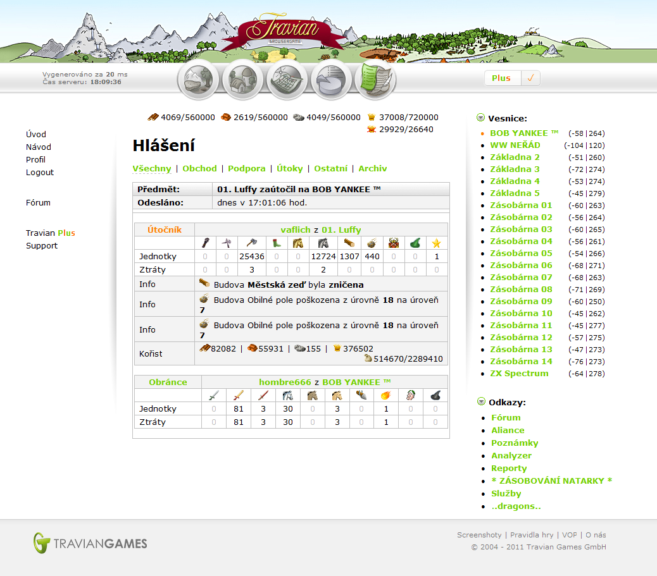The height and width of the screenshot is (576, 657).
Task: Click the ram icon in Městská zeď info row
Action: [204, 283]
